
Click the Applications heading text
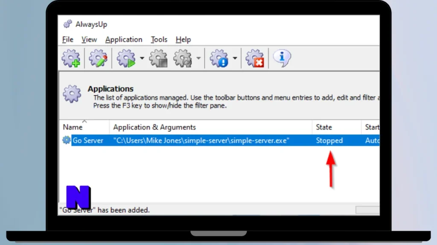111,88
